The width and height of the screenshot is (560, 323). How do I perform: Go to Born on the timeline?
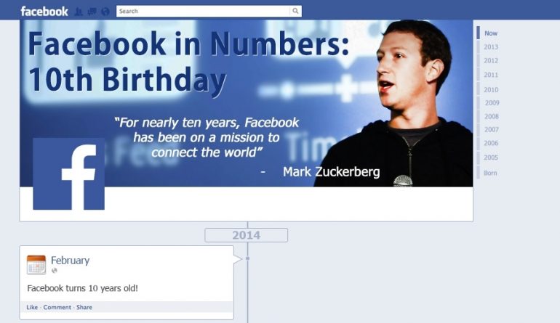point(490,173)
